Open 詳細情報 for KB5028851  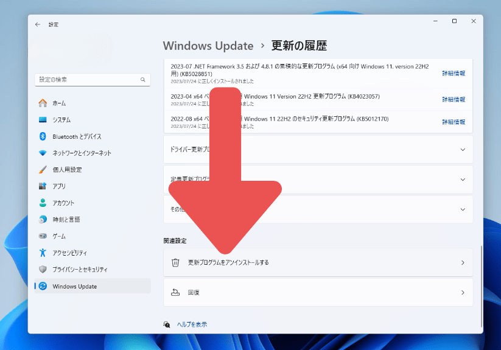pyautogui.click(x=454, y=74)
